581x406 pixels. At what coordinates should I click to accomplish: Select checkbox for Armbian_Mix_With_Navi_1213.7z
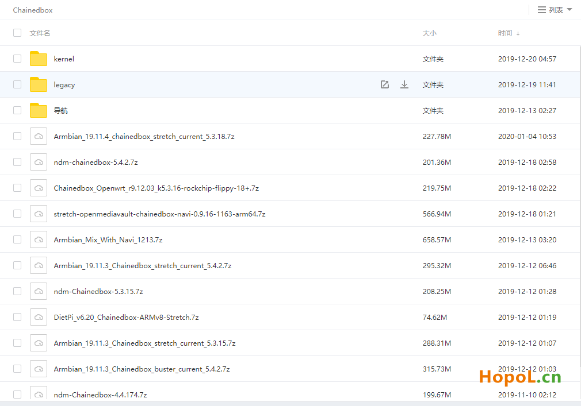17,239
